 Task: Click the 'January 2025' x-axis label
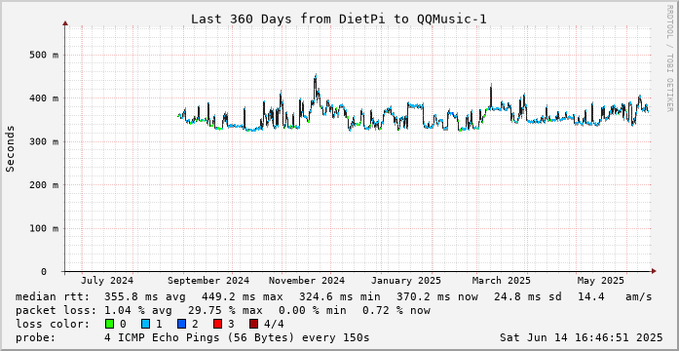pyautogui.click(x=406, y=281)
